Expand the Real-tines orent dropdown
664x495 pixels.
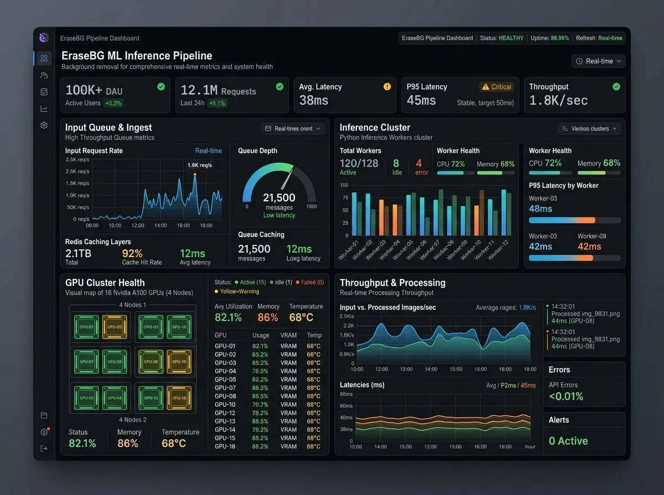click(x=293, y=129)
